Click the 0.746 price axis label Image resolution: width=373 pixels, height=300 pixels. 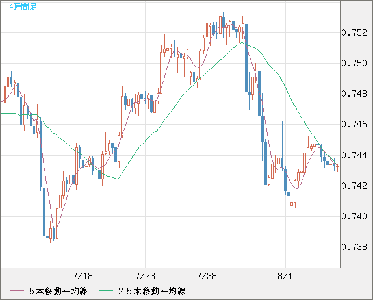(x=354, y=124)
